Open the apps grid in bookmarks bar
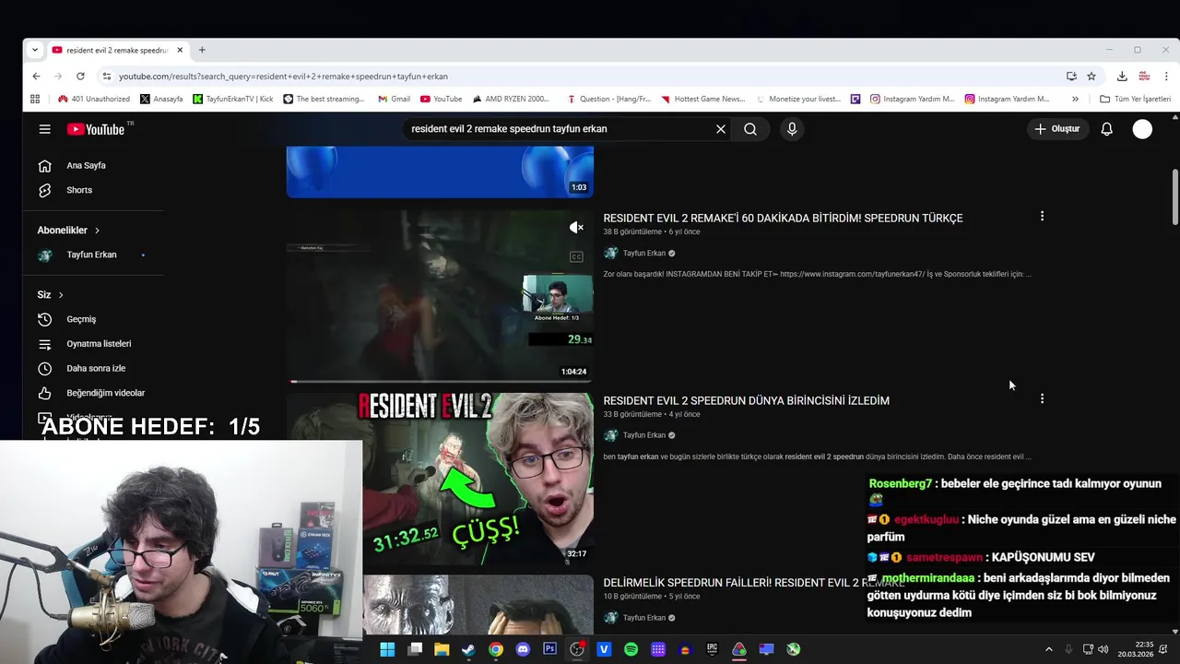Screen dimensions: 1180x664 [x=35, y=99]
